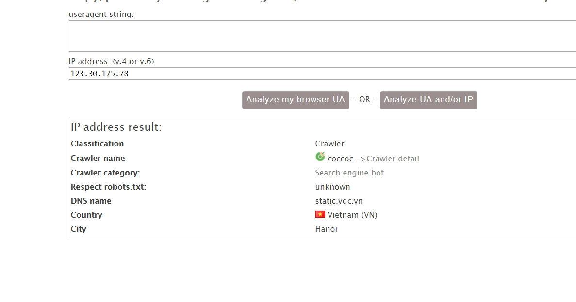Click the static.vdc.vn DNS name value
Screen dimensions: 576x302
(339, 201)
